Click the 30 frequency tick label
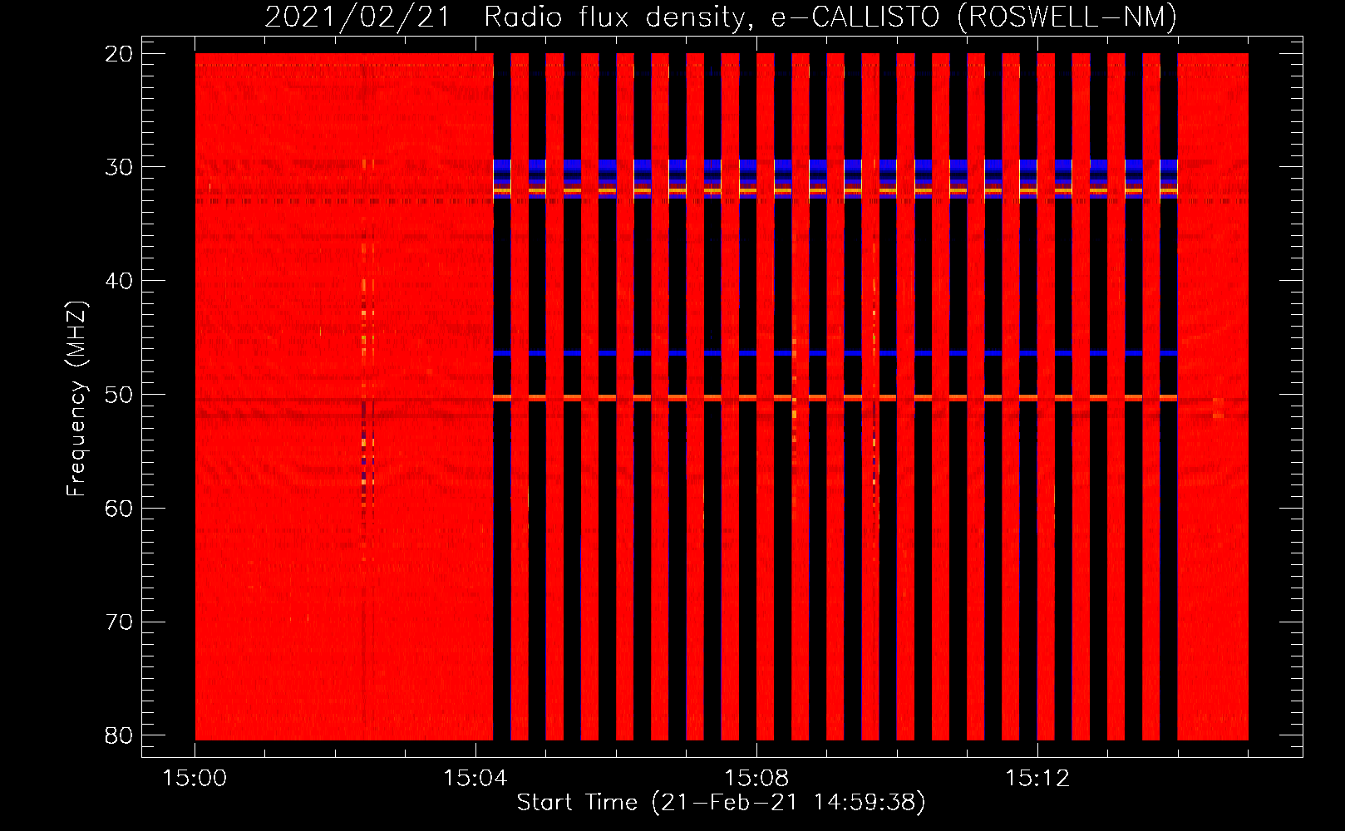This screenshot has width=1345, height=831. 120,167
